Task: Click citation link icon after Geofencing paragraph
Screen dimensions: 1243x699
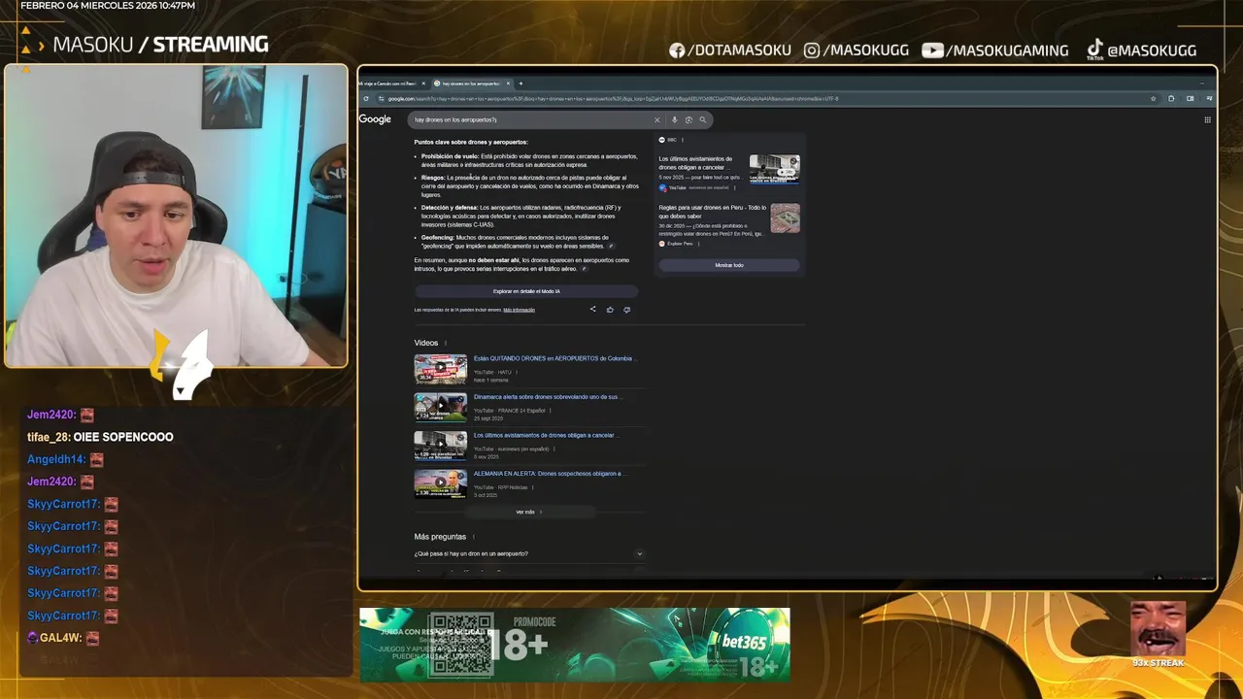Action: pos(611,247)
